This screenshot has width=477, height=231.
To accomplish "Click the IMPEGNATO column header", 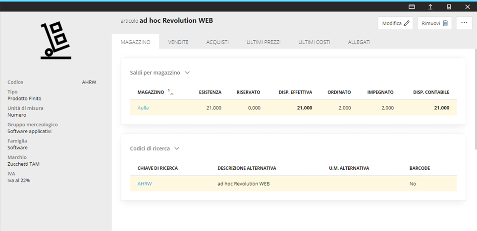I will (380, 92).
